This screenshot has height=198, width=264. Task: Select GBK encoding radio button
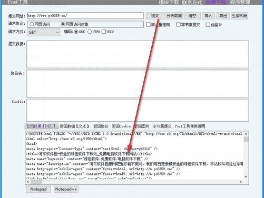click(x=80, y=32)
